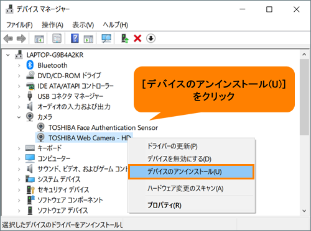The height and width of the screenshot is (231, 311).
Task: Select the ソフトウェア デバイス row
Action: click(63, 211)
